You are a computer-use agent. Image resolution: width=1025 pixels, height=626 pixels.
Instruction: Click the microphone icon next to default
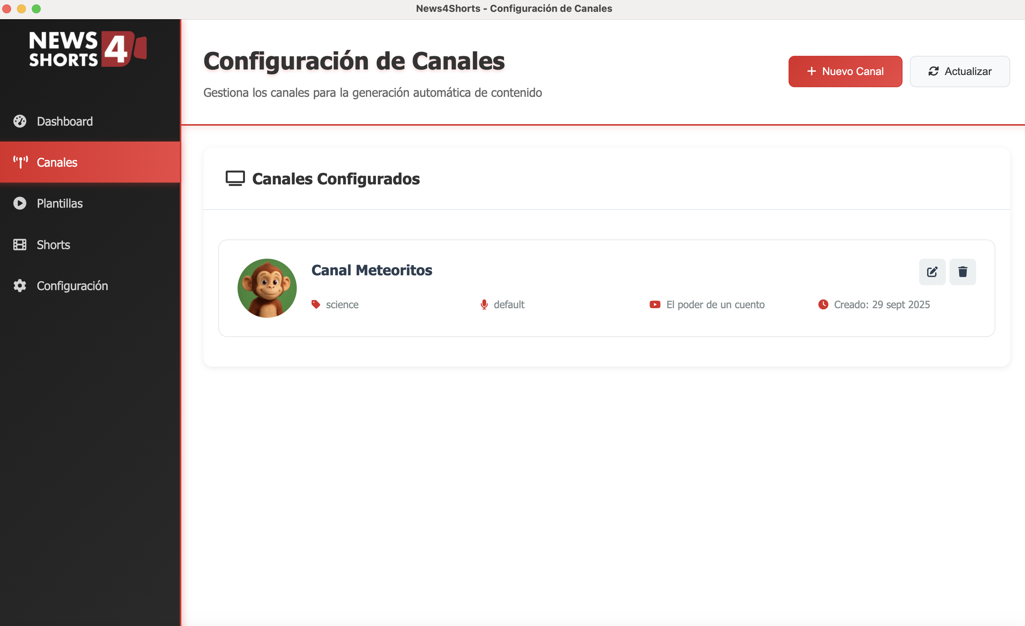point(484,305)
